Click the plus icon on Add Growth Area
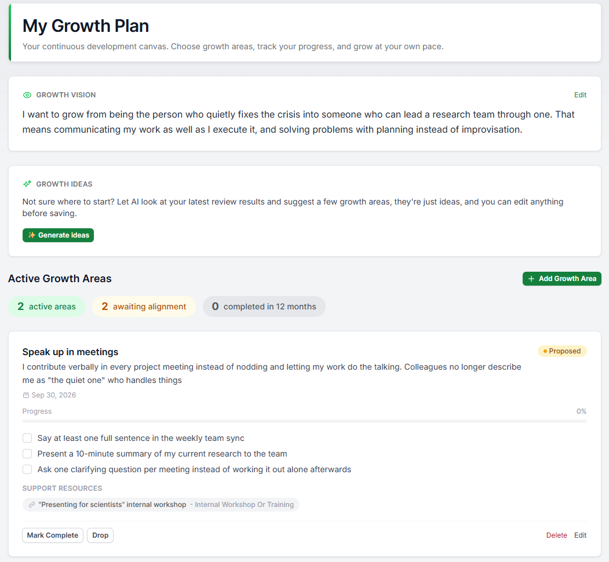Viewport: 609px width, 562px height. pos(531,279)
